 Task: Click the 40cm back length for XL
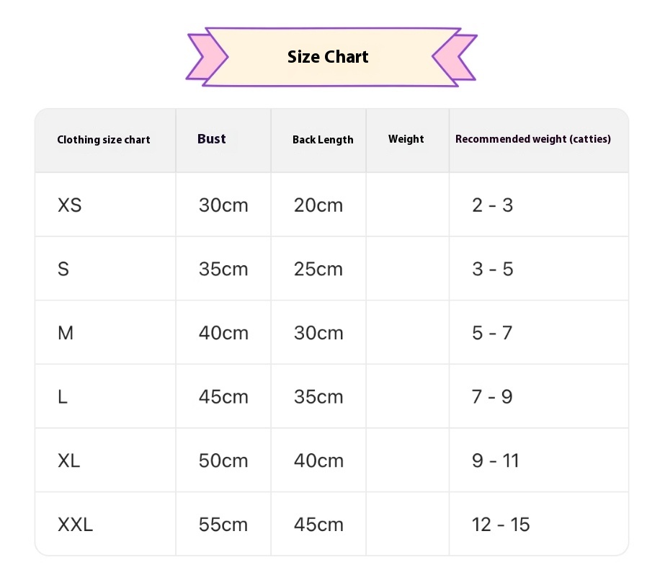click(318, 460)
